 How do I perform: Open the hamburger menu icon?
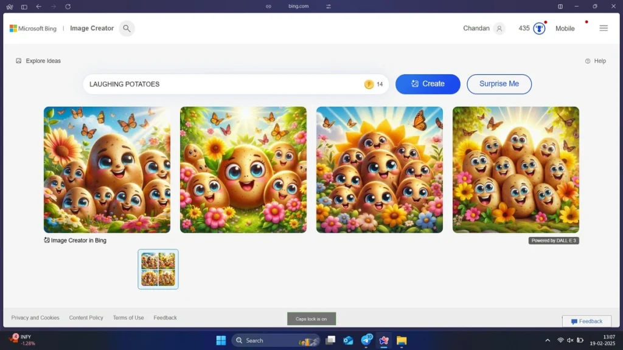point(604,29)
